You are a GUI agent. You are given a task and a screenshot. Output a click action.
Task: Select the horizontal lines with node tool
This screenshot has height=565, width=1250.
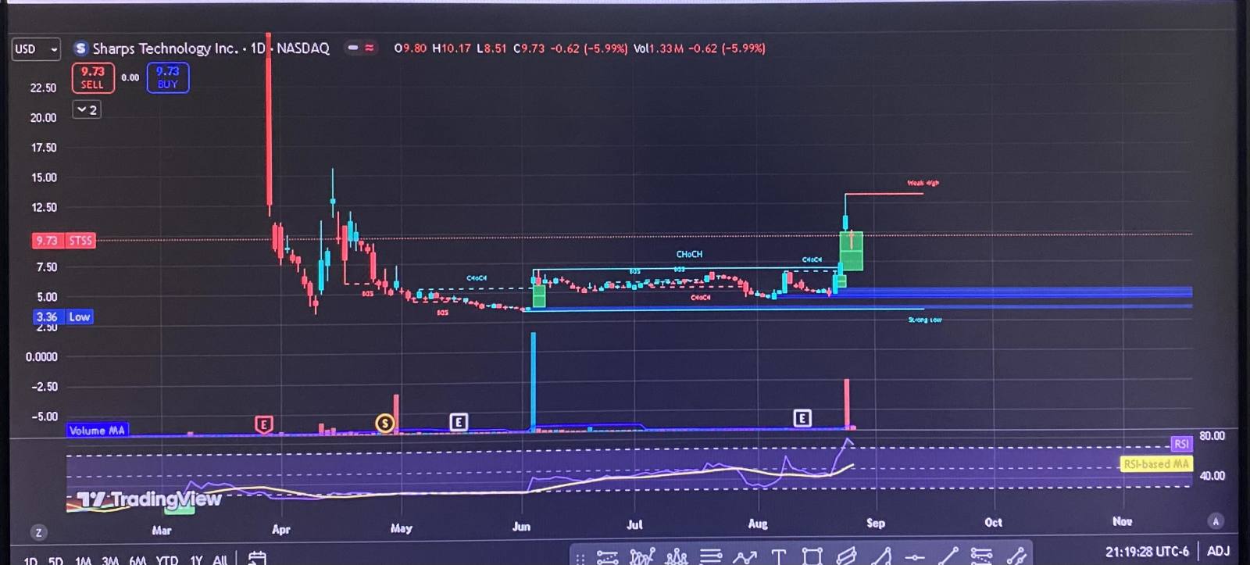coord(711,556)
